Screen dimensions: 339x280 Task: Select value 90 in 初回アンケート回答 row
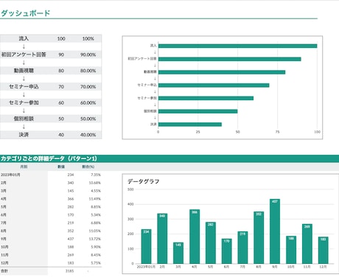[61, 55]
